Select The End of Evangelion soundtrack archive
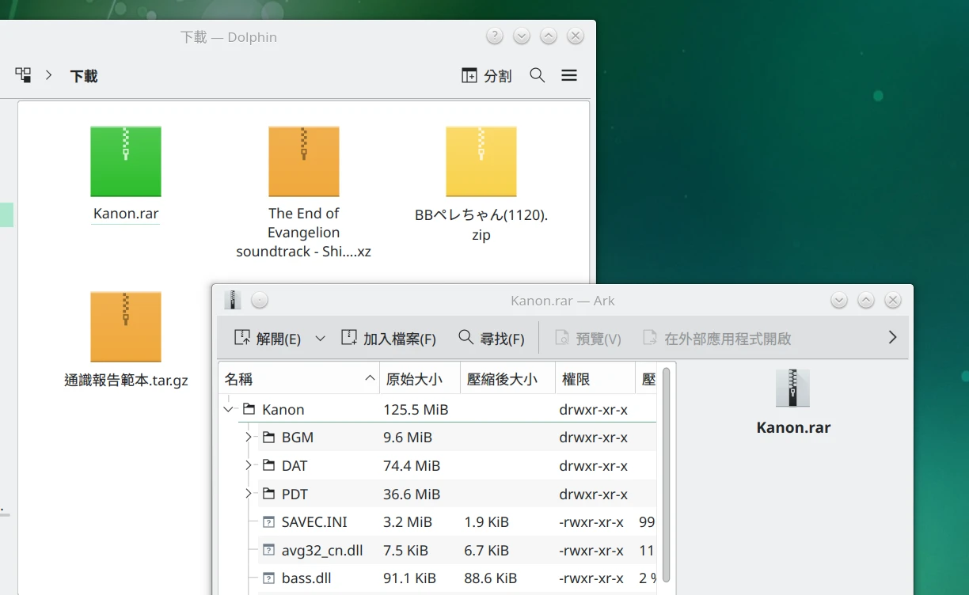969x595 pixels. [x=303, y=162]
